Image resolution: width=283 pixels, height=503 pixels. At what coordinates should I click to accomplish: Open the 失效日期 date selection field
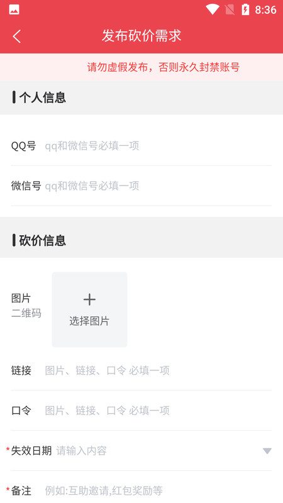[141, 451]
